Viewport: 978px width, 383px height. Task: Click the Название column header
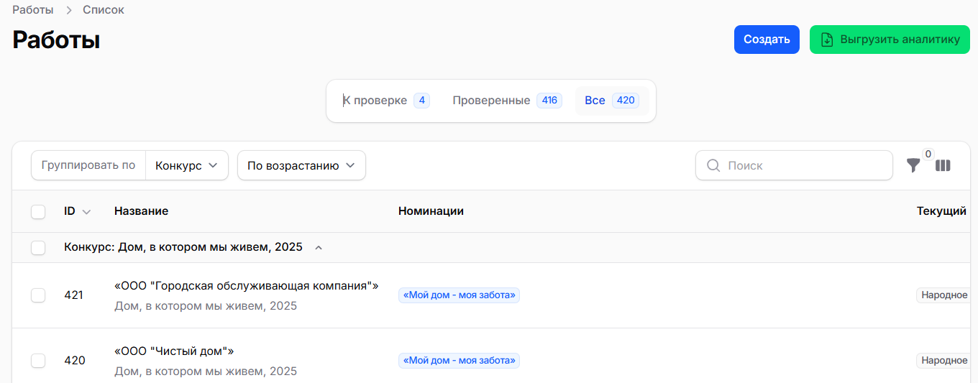pos(141,211)
